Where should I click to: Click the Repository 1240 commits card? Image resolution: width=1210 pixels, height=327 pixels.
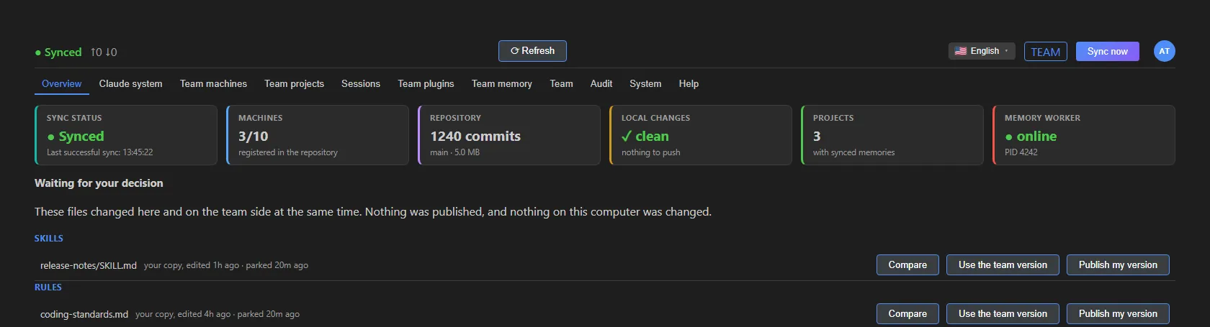509,135
